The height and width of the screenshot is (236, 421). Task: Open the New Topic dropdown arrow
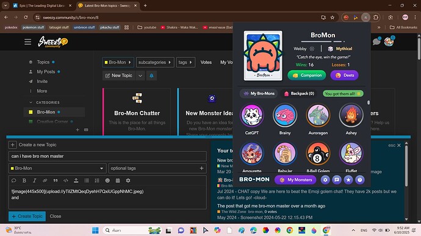140,76
